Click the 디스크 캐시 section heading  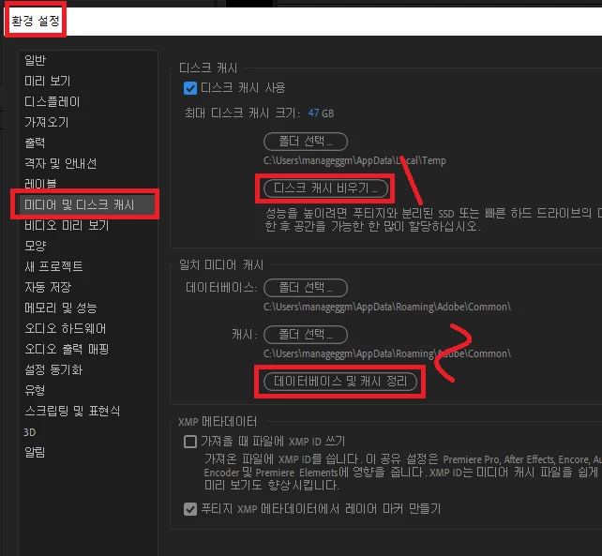208,68
